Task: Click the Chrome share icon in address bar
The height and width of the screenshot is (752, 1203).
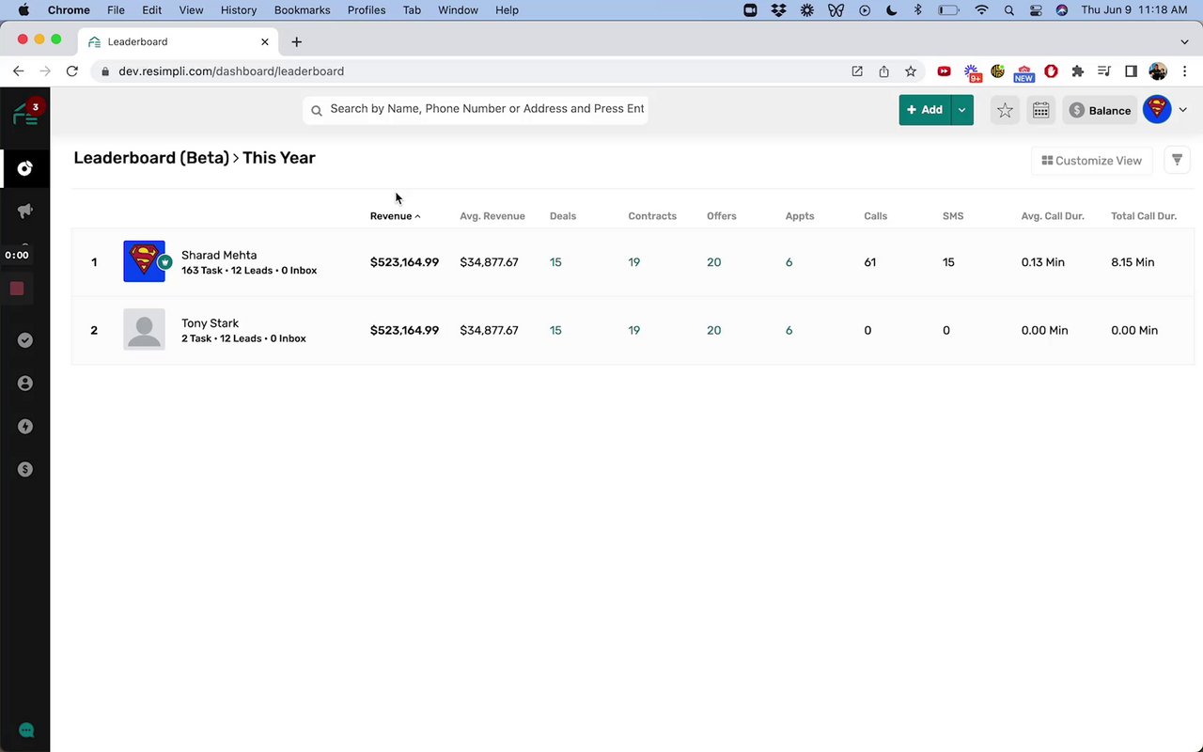Action: [x=883, y=71]
